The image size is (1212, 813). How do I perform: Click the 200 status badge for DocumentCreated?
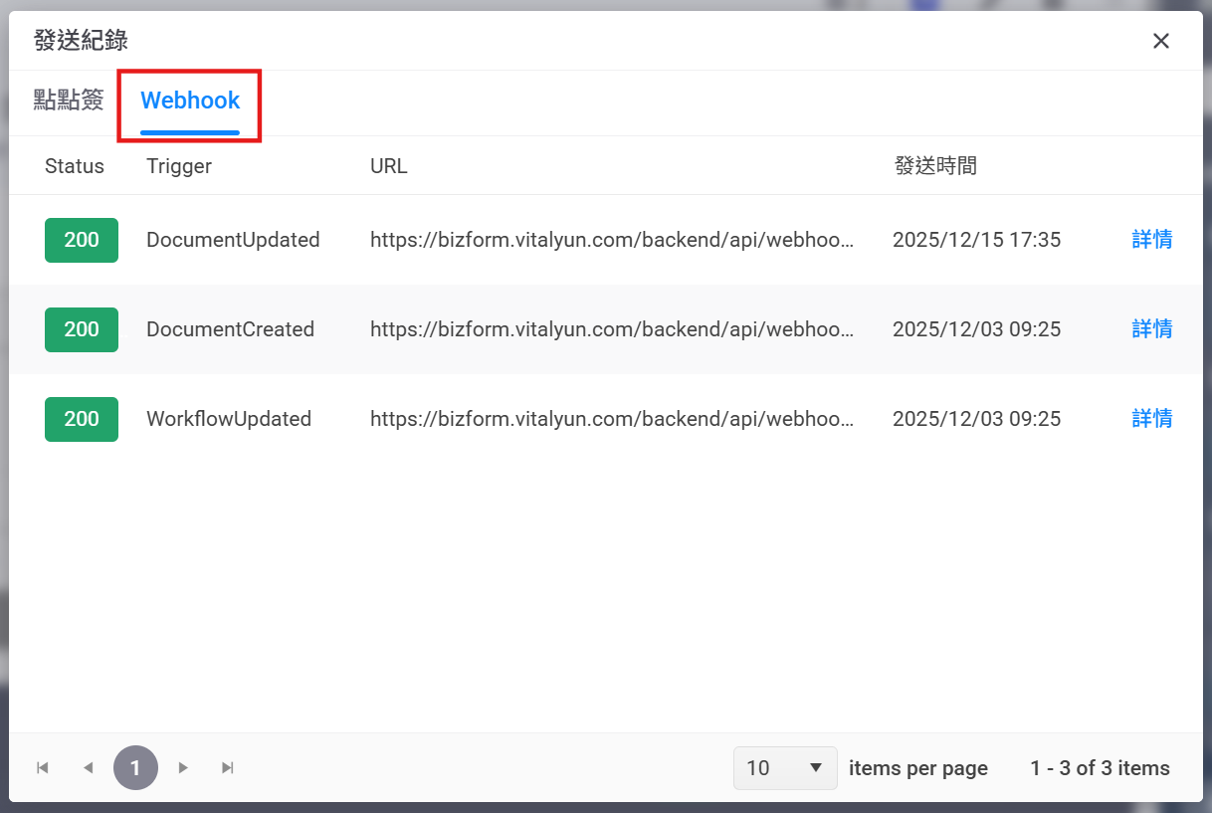pyautogui.click(x=82, y=329)
